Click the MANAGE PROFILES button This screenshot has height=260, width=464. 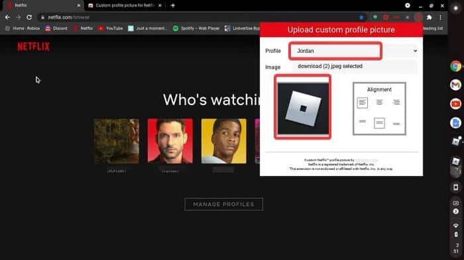(224, 204)
